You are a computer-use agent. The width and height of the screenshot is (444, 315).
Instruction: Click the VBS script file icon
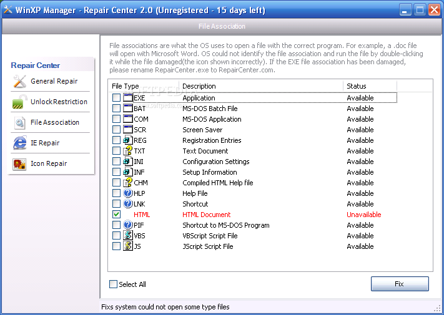coord(128,236)
